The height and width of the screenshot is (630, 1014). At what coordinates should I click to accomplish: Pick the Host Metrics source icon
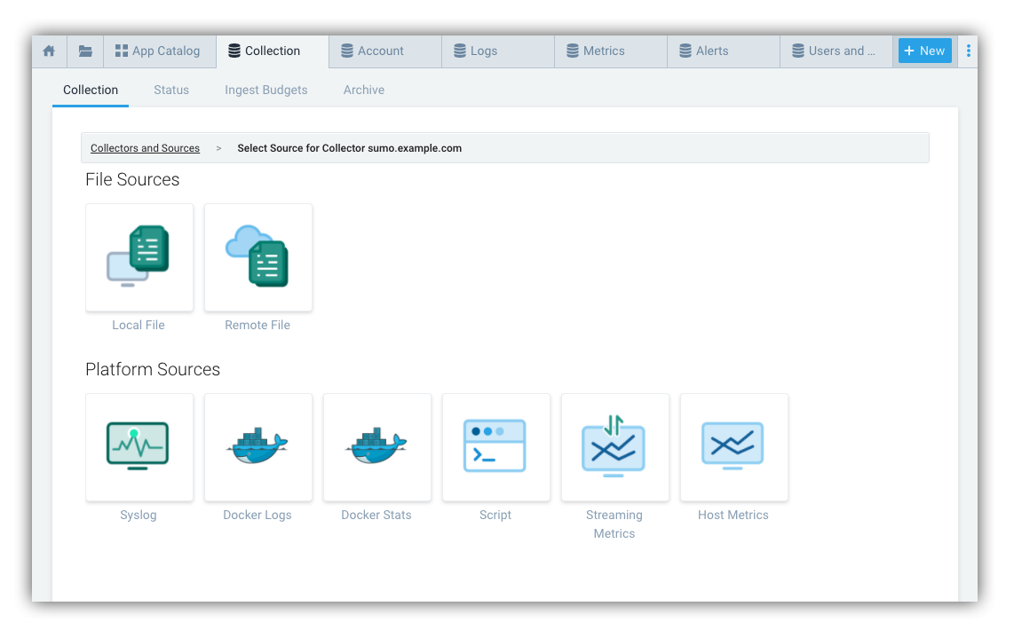(734, 447)
